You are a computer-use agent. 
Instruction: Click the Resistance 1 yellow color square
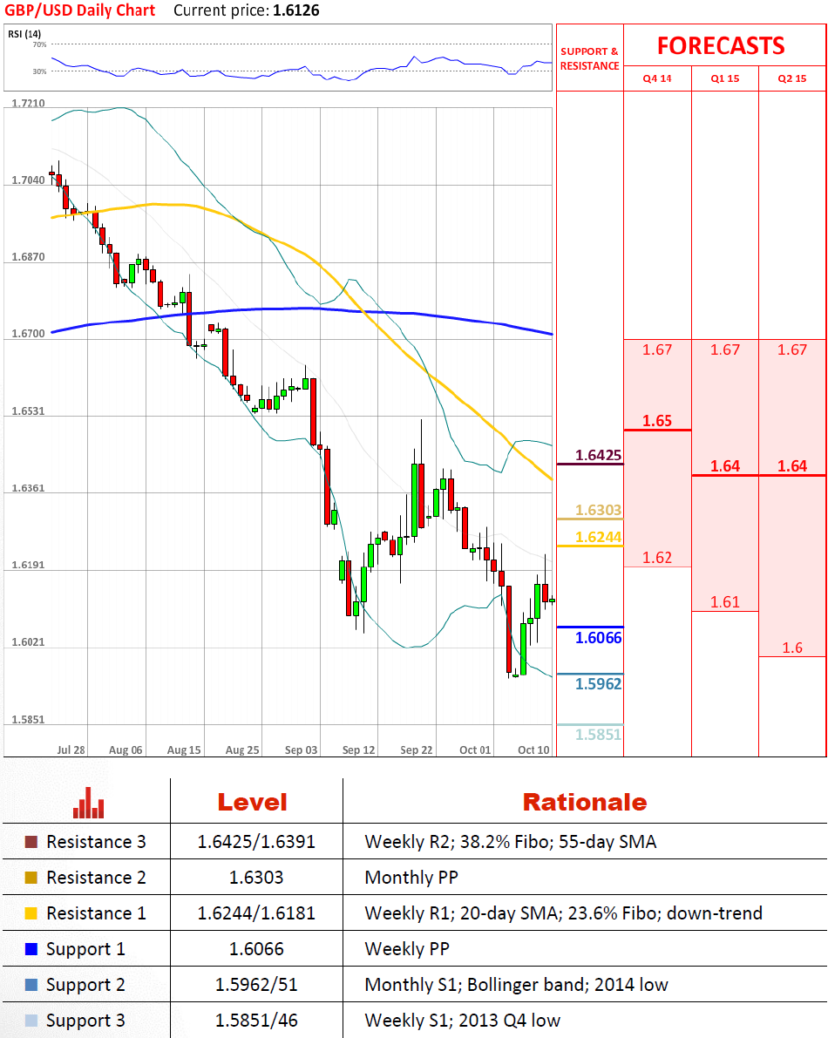pyautogui.click(x=31, y=913)
